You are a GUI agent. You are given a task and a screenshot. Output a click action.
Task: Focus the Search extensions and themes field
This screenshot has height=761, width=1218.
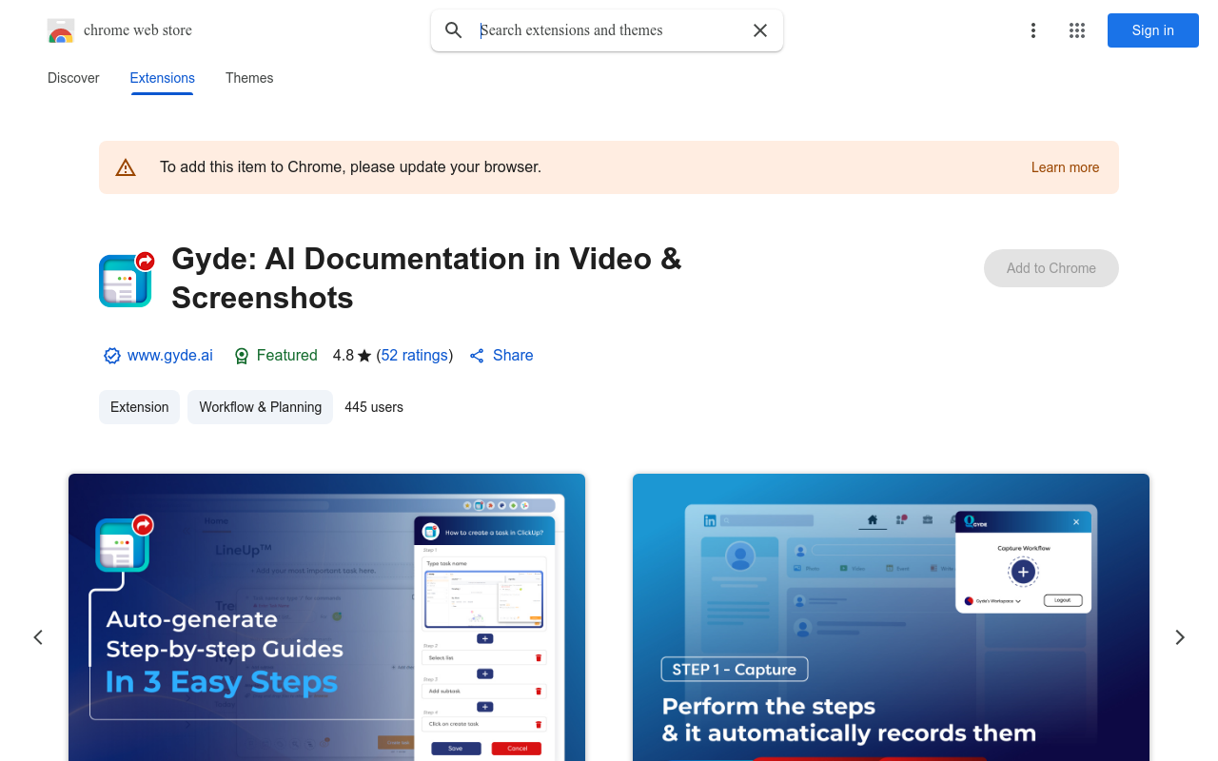(x=607, y=30)
